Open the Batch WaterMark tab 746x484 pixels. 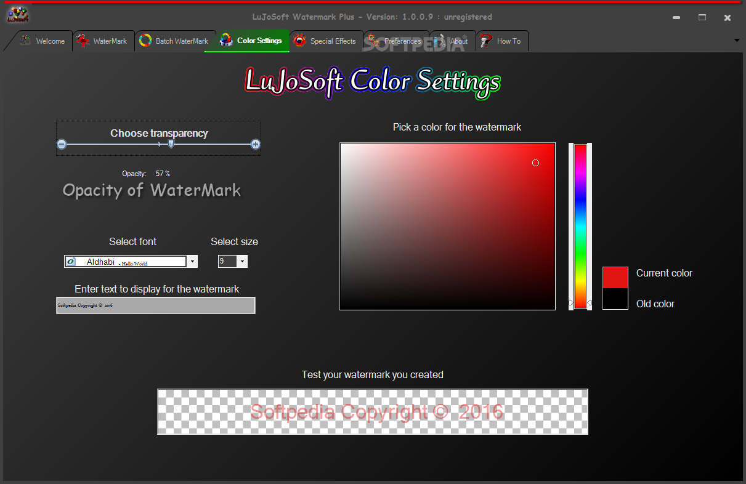pyautogui.click(x=176, y=41)
